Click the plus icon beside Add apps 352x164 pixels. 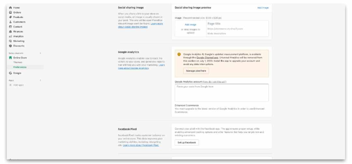pyautogui.click(x=10, y=85)
